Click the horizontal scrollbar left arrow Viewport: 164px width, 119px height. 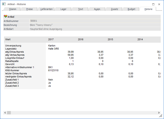tap(5, 113)
